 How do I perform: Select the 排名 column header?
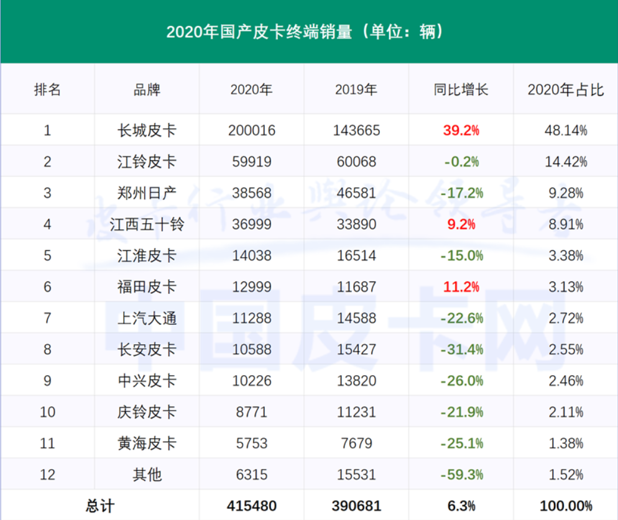[47, 90]
